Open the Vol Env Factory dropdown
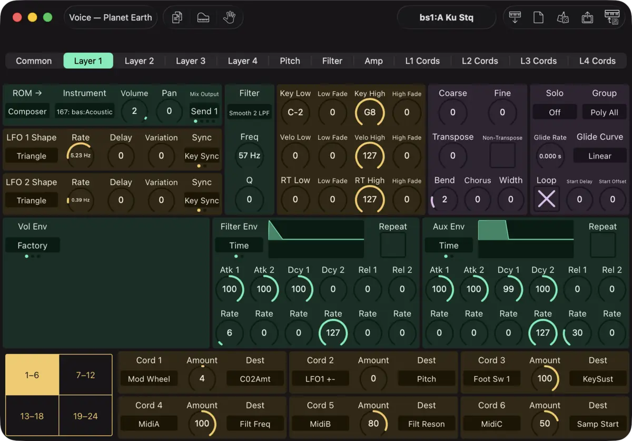The height and width of the screenshot is (441, 632). [x=32, y=245]
